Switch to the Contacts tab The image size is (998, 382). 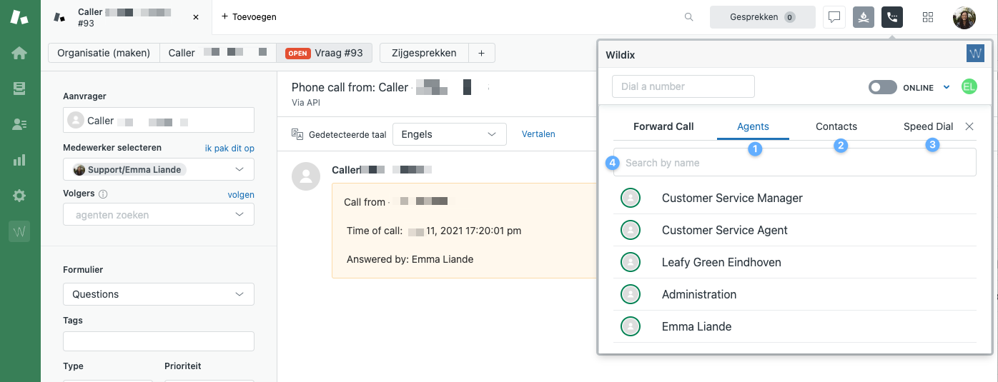tap(836, 126)
